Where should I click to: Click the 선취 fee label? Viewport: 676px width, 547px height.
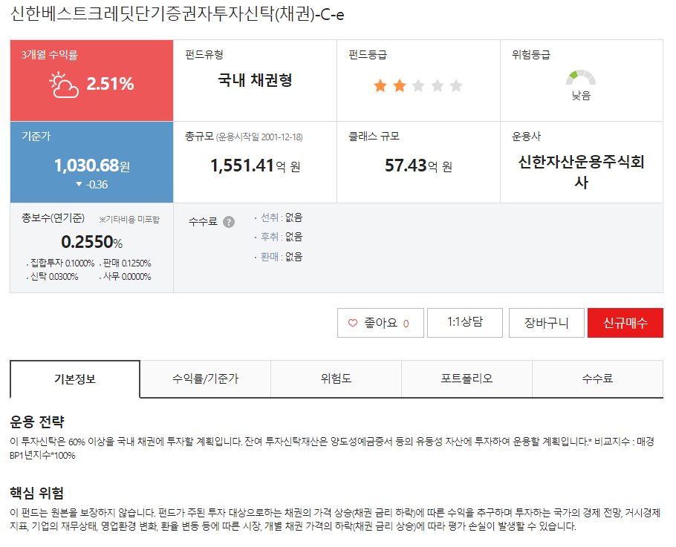coord(270,217)
